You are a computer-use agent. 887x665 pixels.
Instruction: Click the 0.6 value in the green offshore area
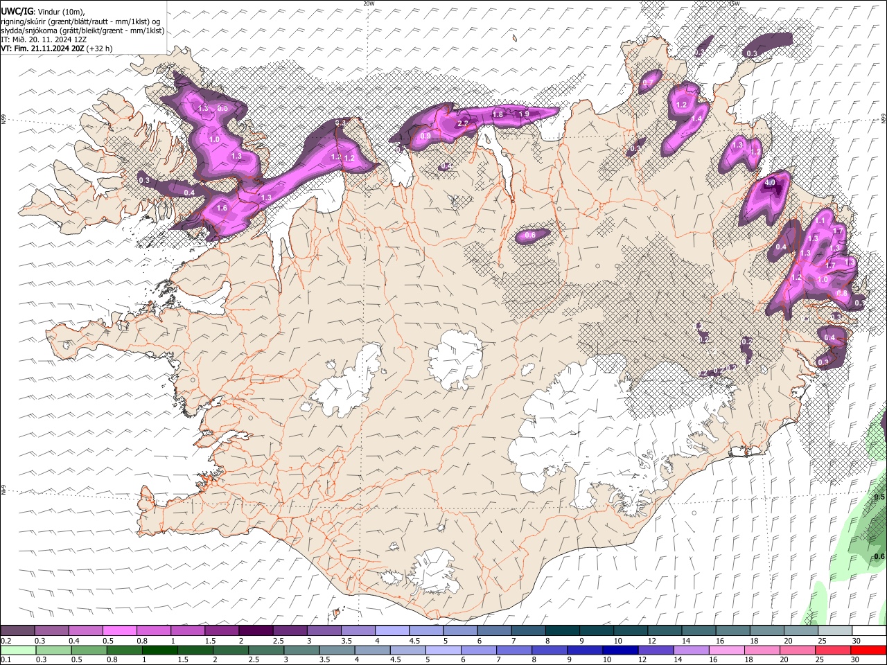tap(879, 556)
